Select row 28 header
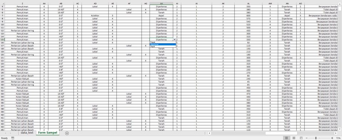Image resolution: width=342 pixels, height=140 pixels. tap(2, 79)
